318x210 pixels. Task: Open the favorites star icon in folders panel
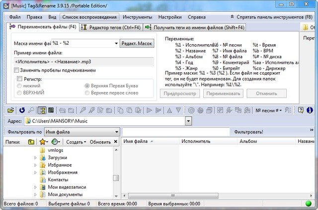43,142
